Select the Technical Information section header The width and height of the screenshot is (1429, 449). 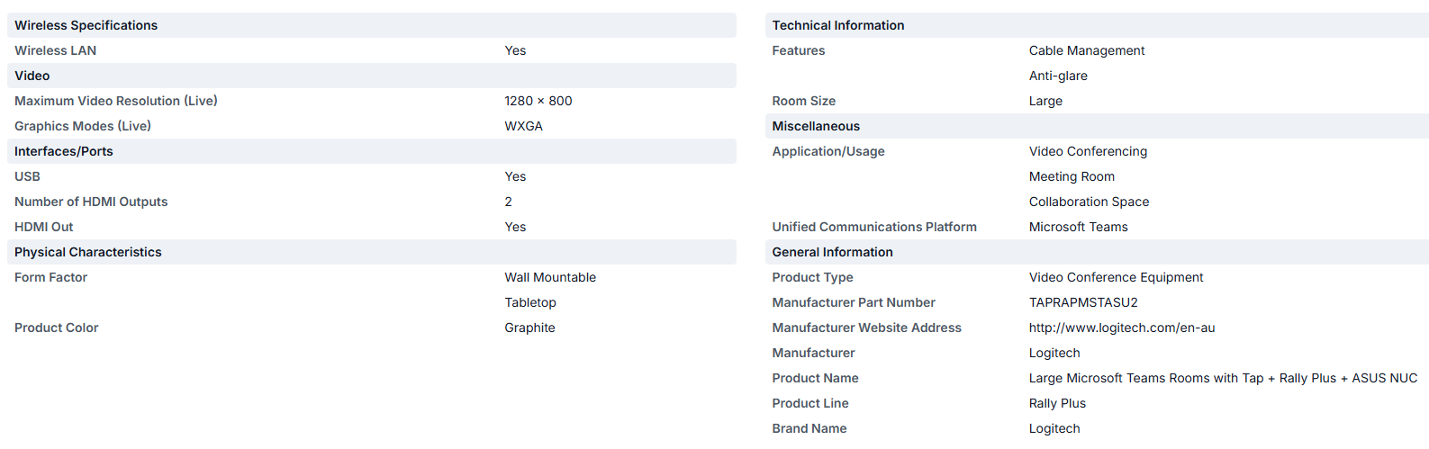pos(837,25)
